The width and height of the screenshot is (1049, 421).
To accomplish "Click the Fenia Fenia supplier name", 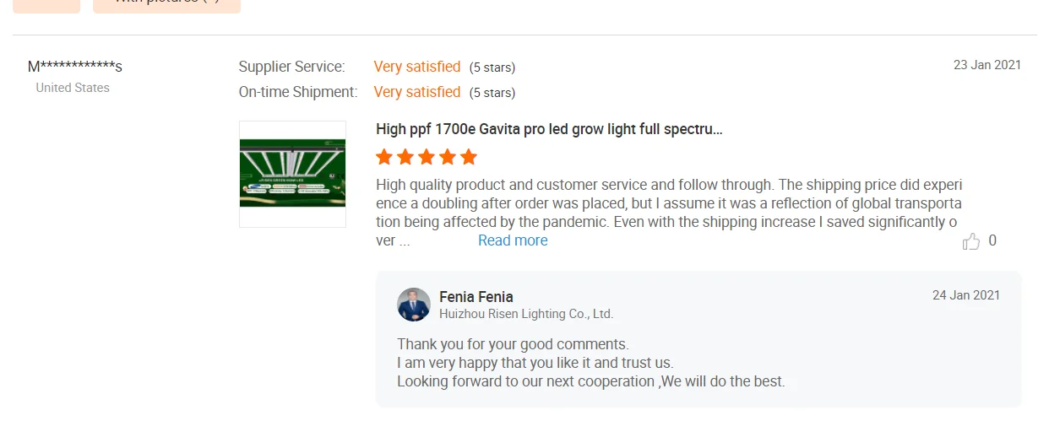I will 476,297.
